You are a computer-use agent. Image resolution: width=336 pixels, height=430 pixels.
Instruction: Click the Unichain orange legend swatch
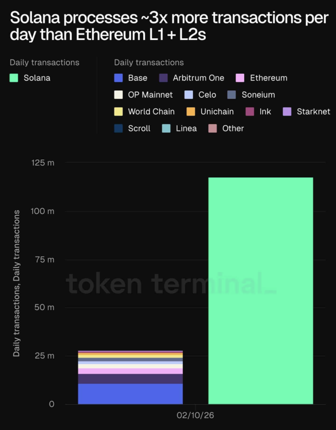point(191,112)
